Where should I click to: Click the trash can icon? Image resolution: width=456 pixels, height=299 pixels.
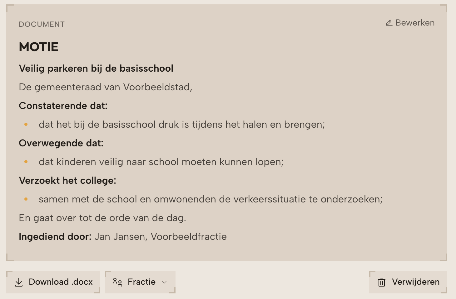(x=382, y=282)
